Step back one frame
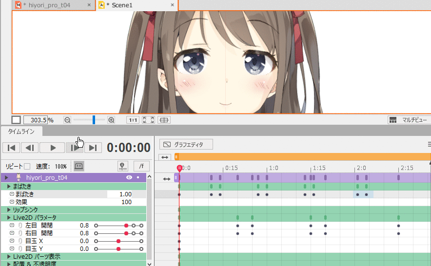Viewport: 431px width, 266px height. (30, 148)
